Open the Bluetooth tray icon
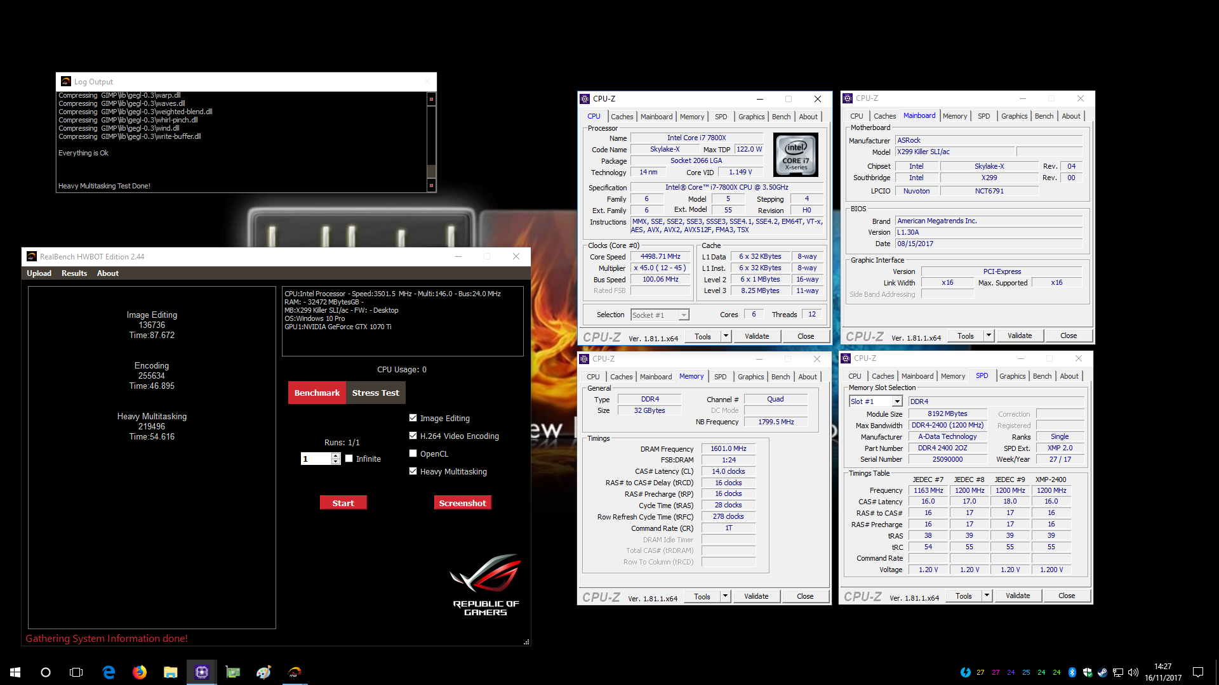The height and width of the screenshot is (685, 1219). click(x=1072, y=672)
